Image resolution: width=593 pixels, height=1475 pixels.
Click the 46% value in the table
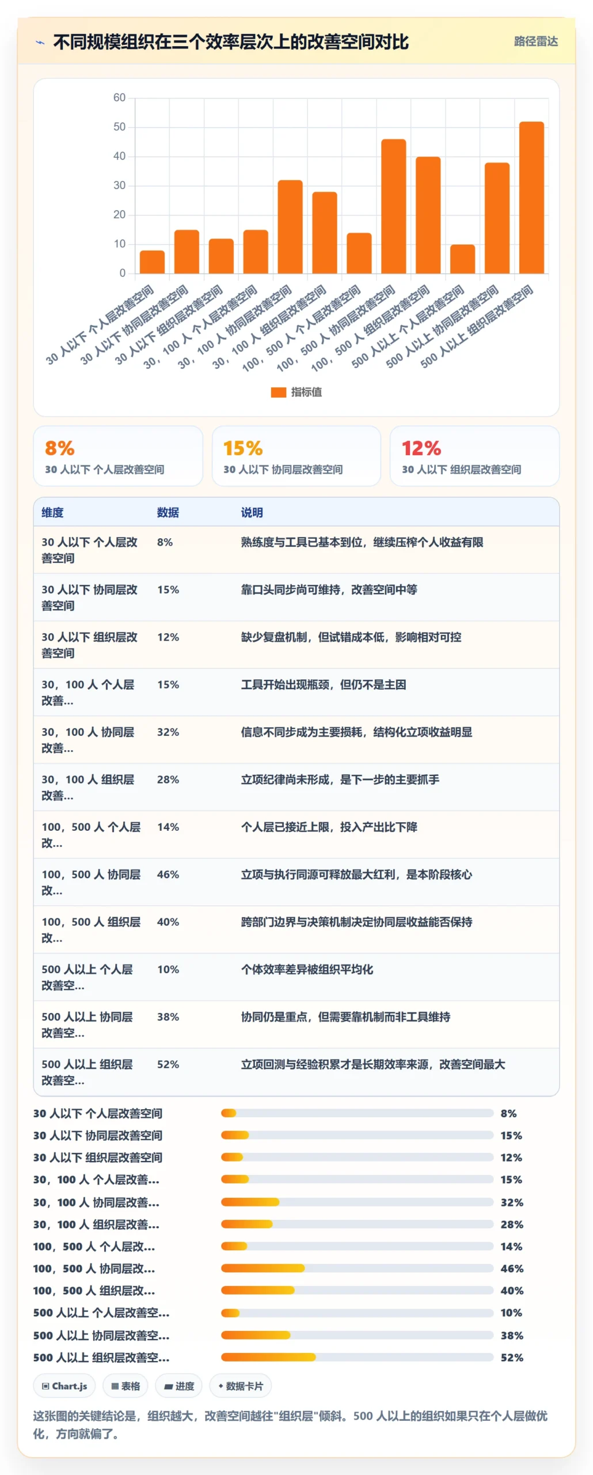[x=168, y=874]
